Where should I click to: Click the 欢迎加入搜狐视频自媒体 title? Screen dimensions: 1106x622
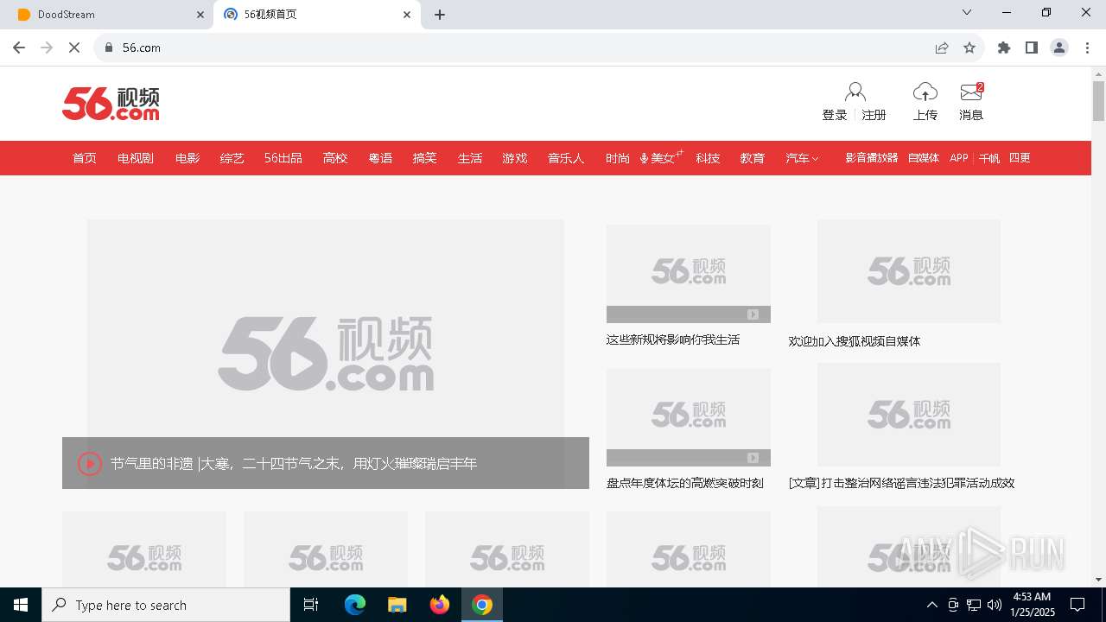tap(855, 341)
